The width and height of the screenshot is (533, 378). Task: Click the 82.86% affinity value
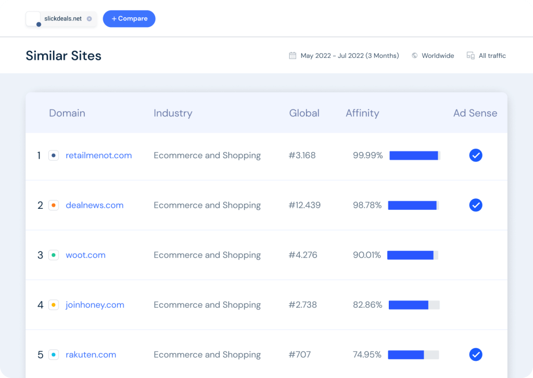point(367,305)
